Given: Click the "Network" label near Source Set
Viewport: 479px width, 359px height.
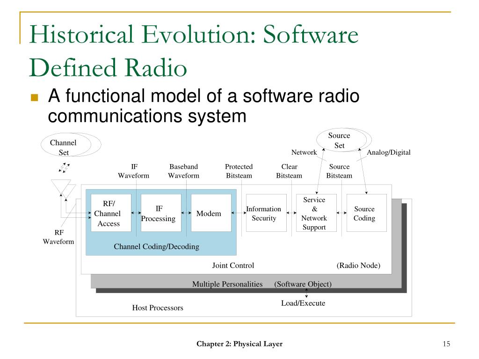Looking at the screenshot, I should pyautogui.click(x=304, y=152).
